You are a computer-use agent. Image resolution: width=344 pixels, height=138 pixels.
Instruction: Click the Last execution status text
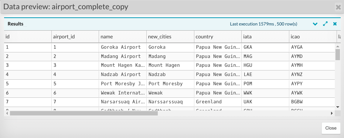pyautogui.click(x=263, y=24)
